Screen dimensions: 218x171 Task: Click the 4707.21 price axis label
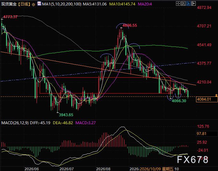click(x=204, y=26)
